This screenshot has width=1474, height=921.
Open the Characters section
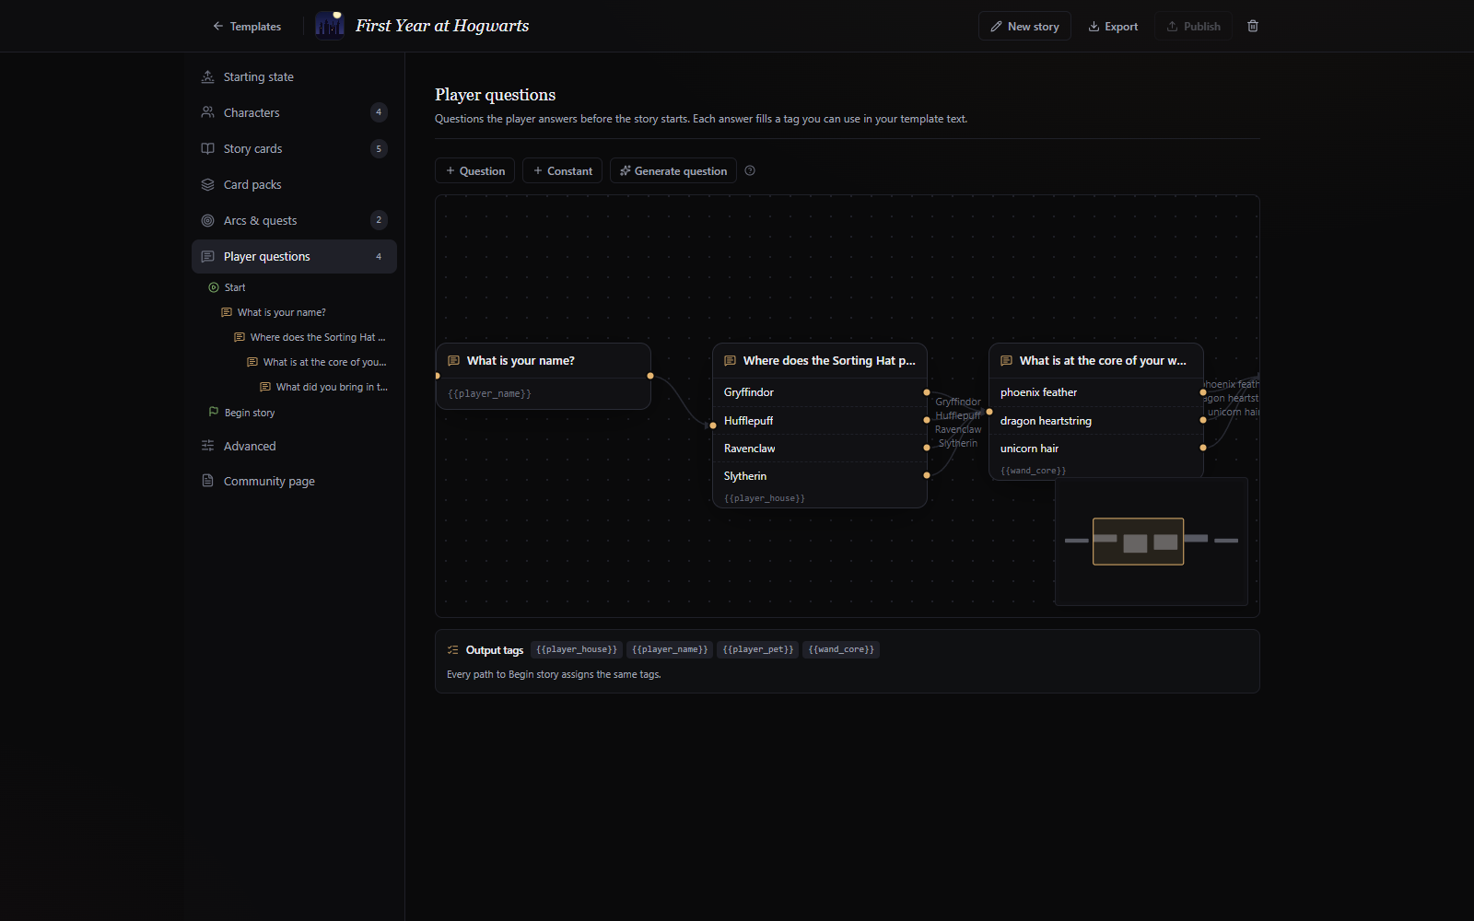294,112
